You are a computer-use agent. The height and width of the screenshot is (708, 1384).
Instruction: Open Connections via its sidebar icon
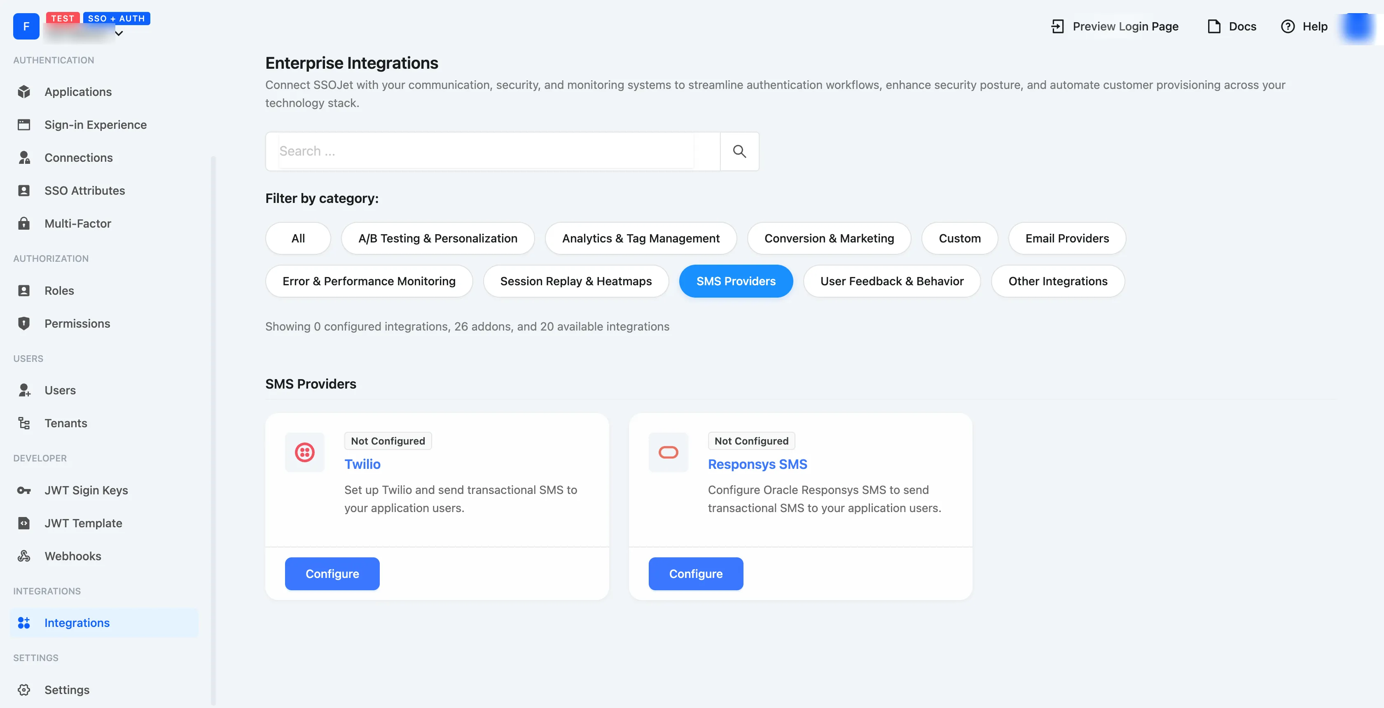coord(24,157)
